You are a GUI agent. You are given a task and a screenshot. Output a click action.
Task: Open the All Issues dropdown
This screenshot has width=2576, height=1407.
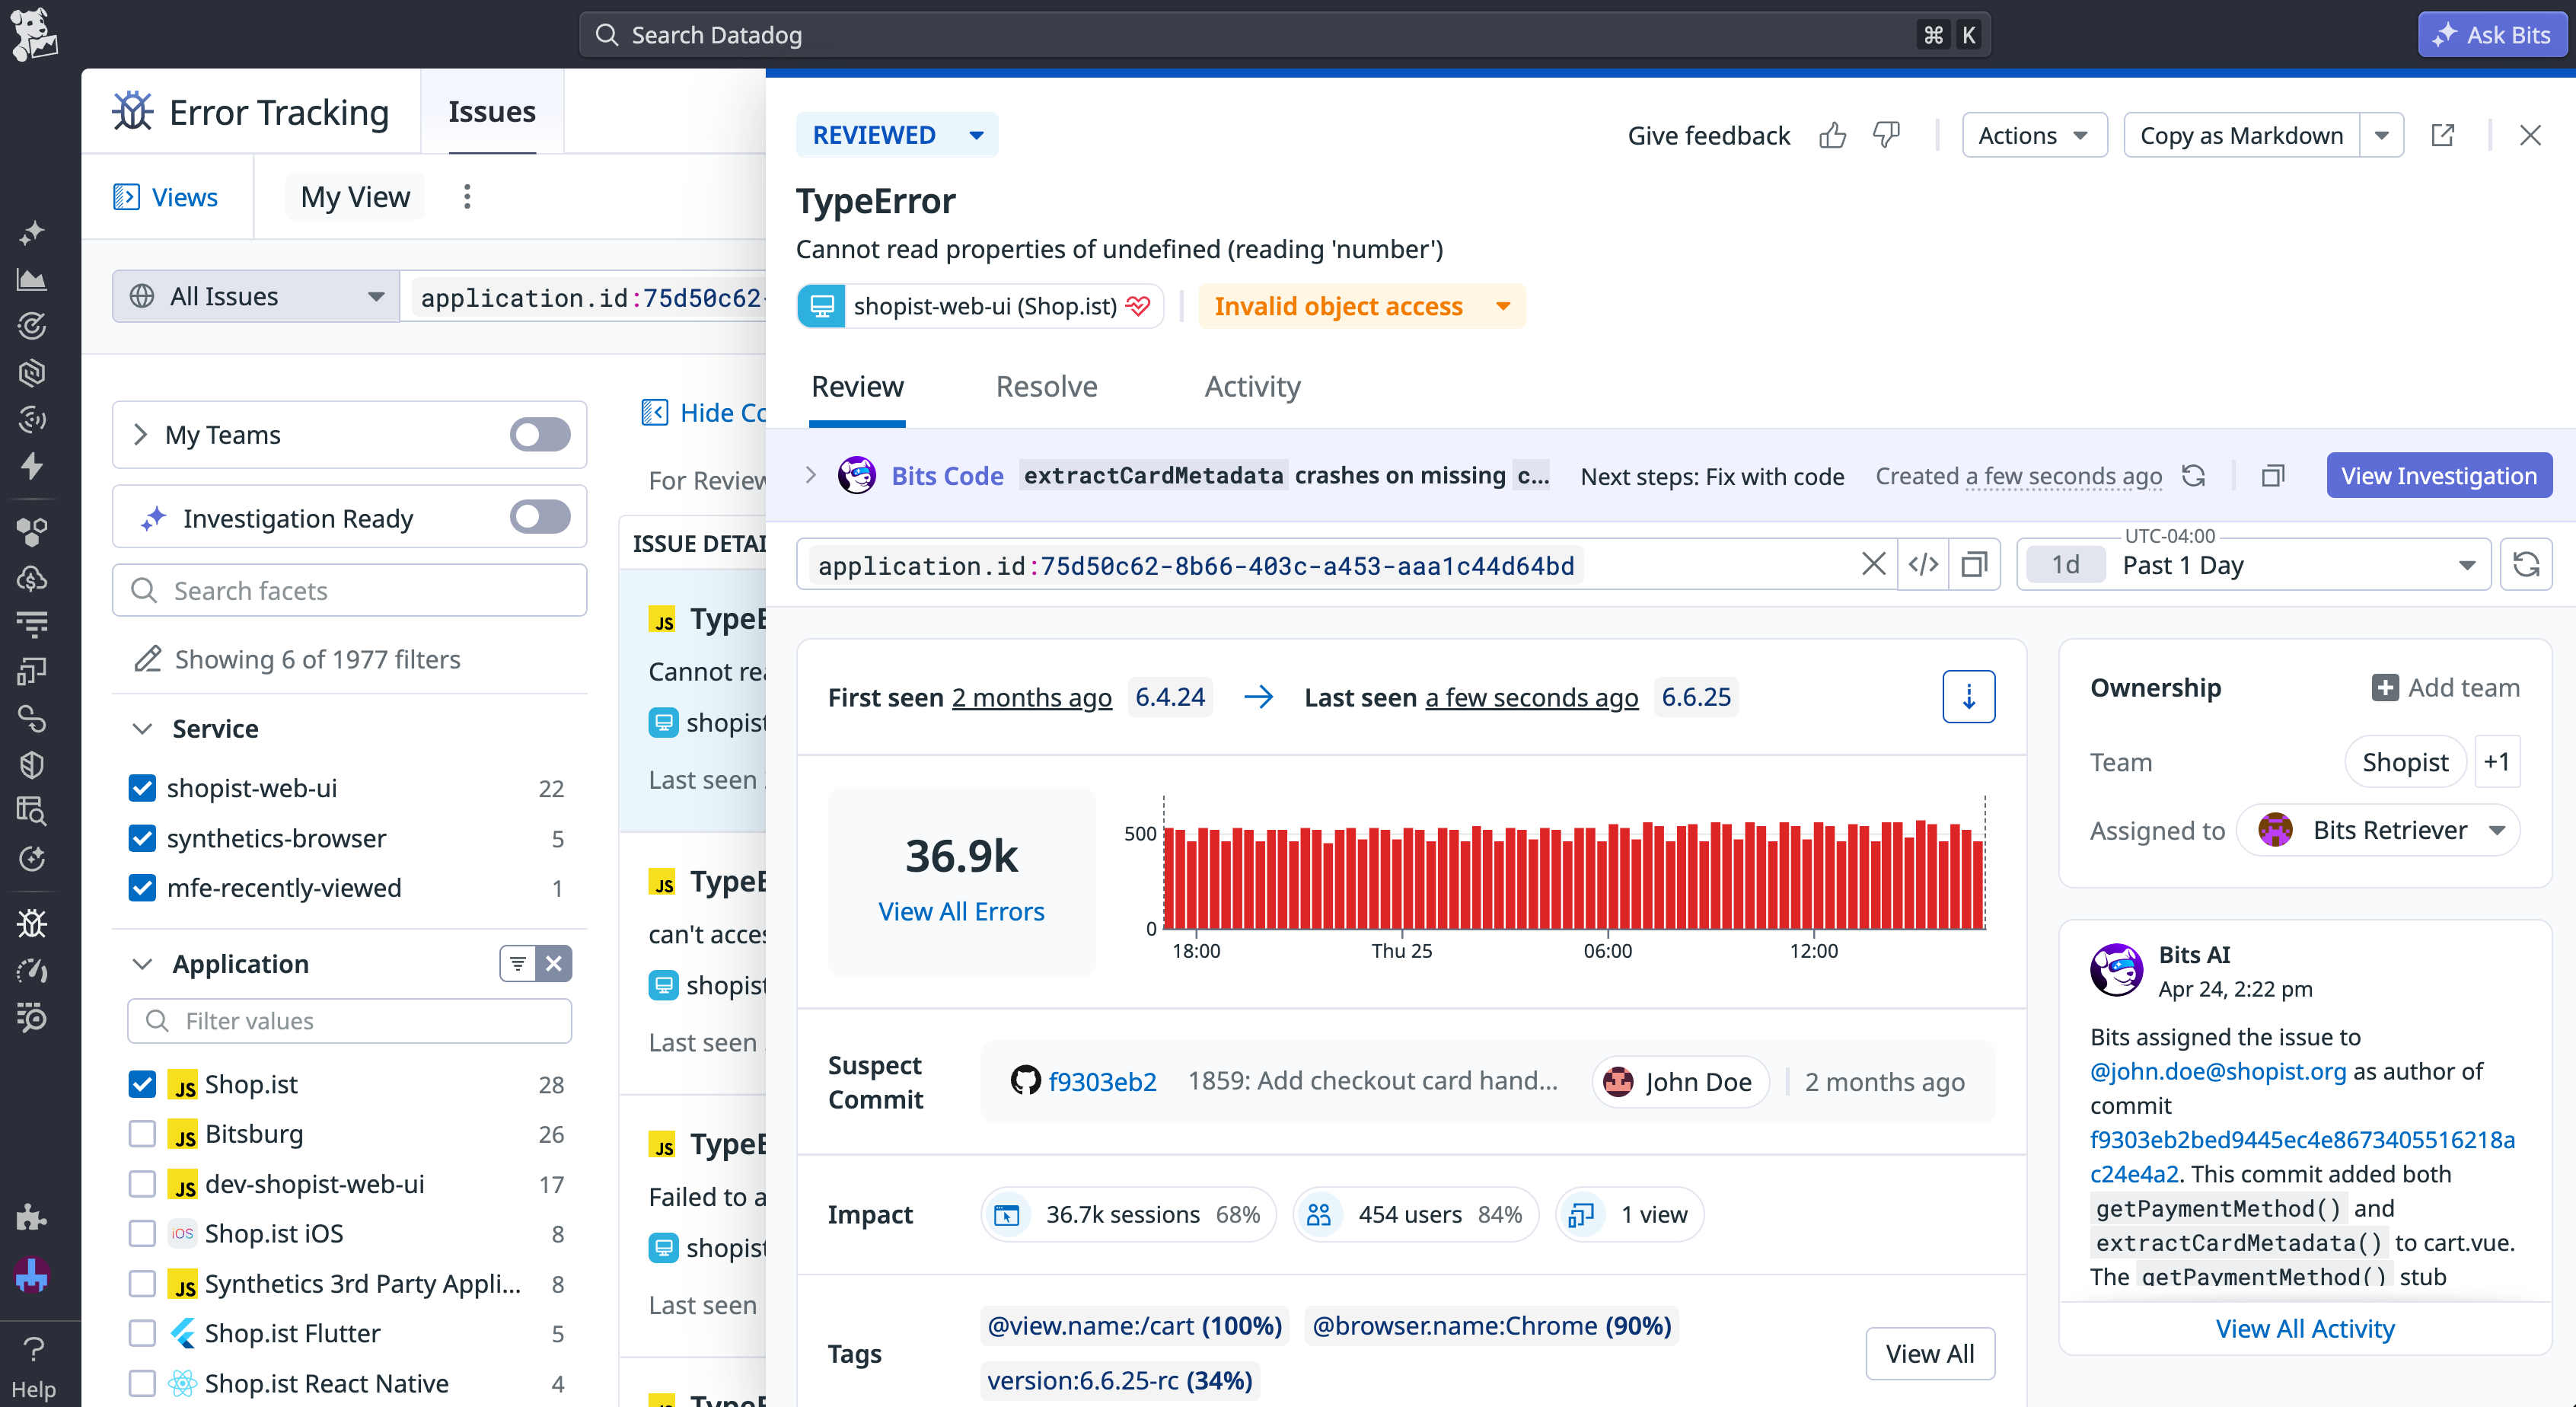tap(256, 296)
